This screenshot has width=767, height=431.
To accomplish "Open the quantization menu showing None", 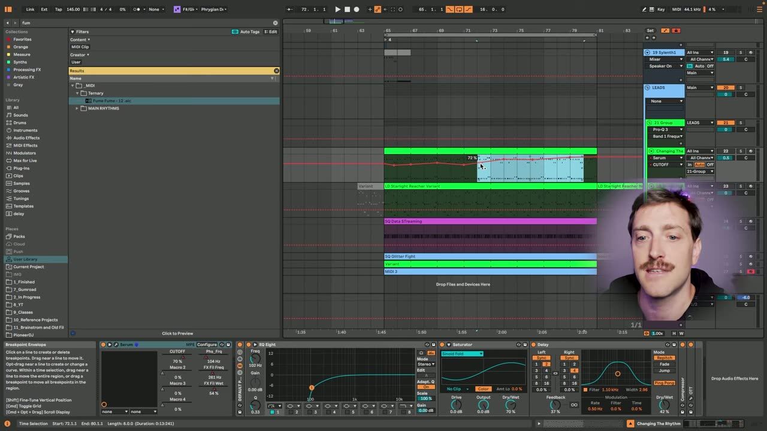I will pyautogui.click(x=156, y=9).
